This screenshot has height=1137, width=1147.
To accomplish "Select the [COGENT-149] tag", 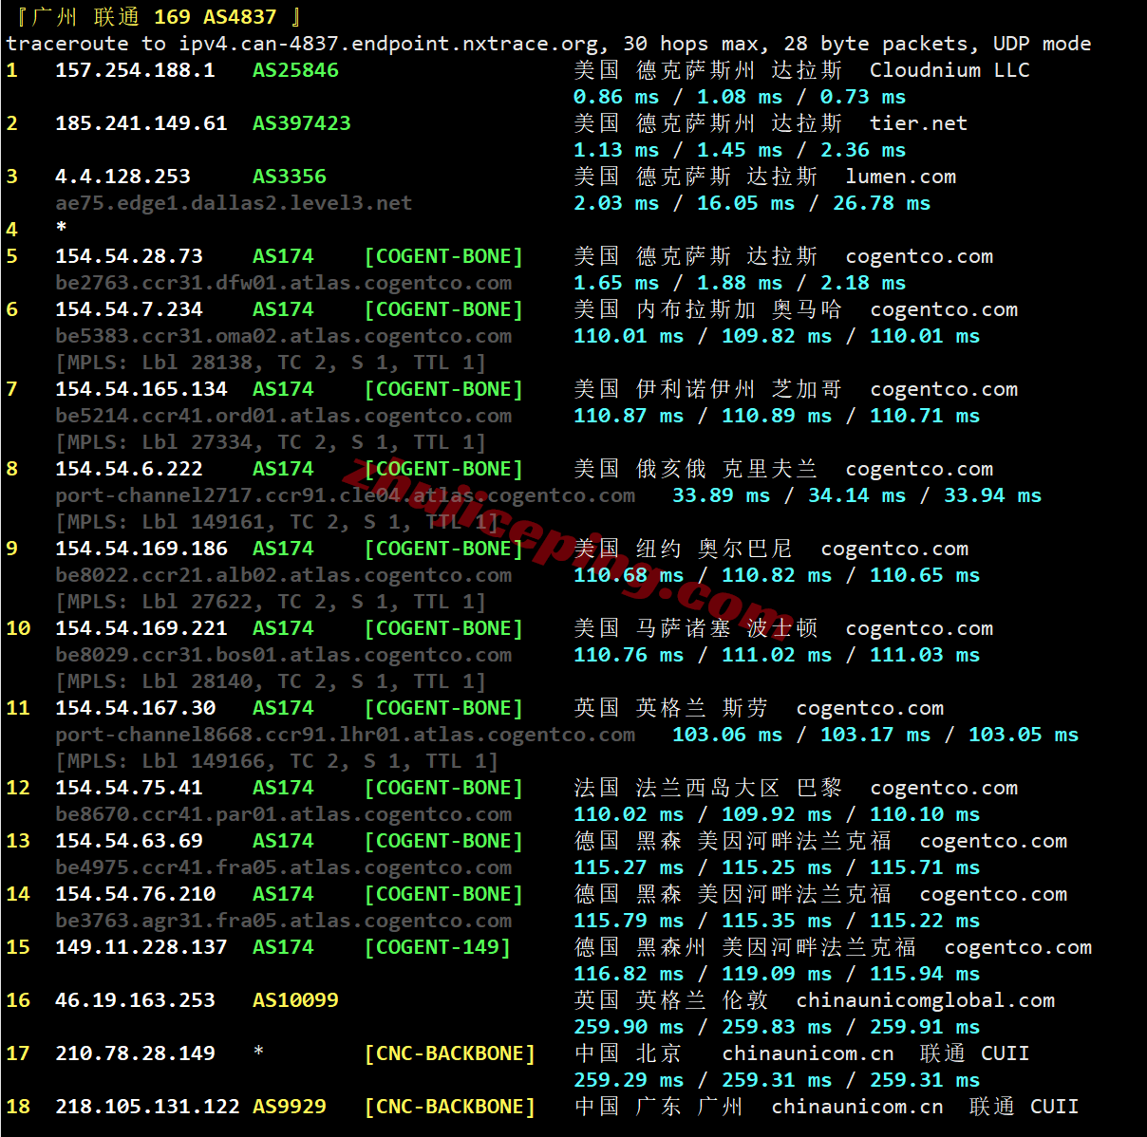I will coord(438,947).
